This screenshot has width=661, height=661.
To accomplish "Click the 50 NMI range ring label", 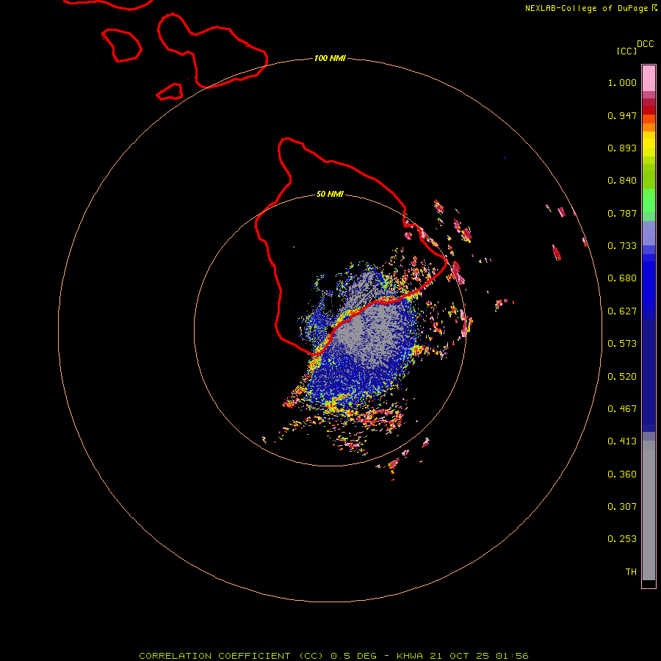I will click(330, 194).
